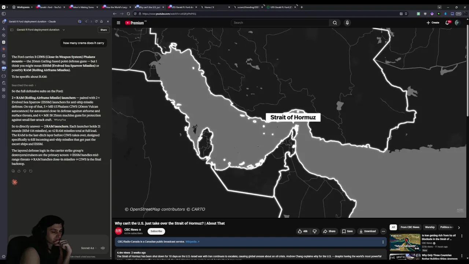This screenshot has height=264, width=469.
Task: Share the YouTube video
Action: (329, 231)
